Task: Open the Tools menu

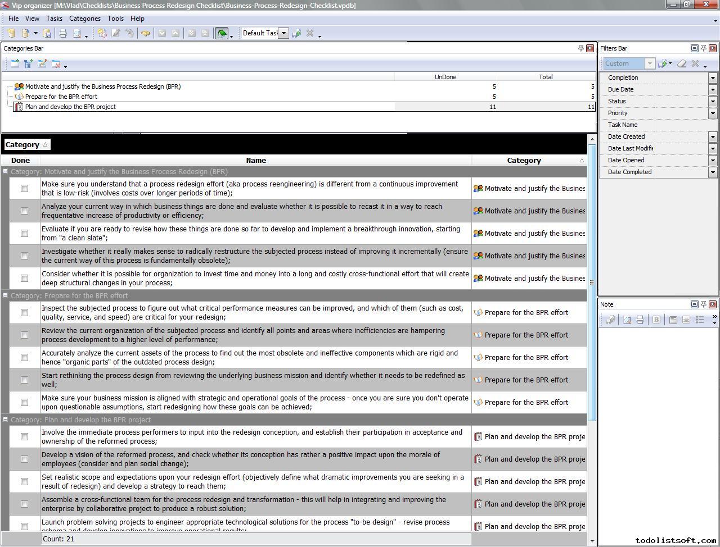Action: pos(115,19)
